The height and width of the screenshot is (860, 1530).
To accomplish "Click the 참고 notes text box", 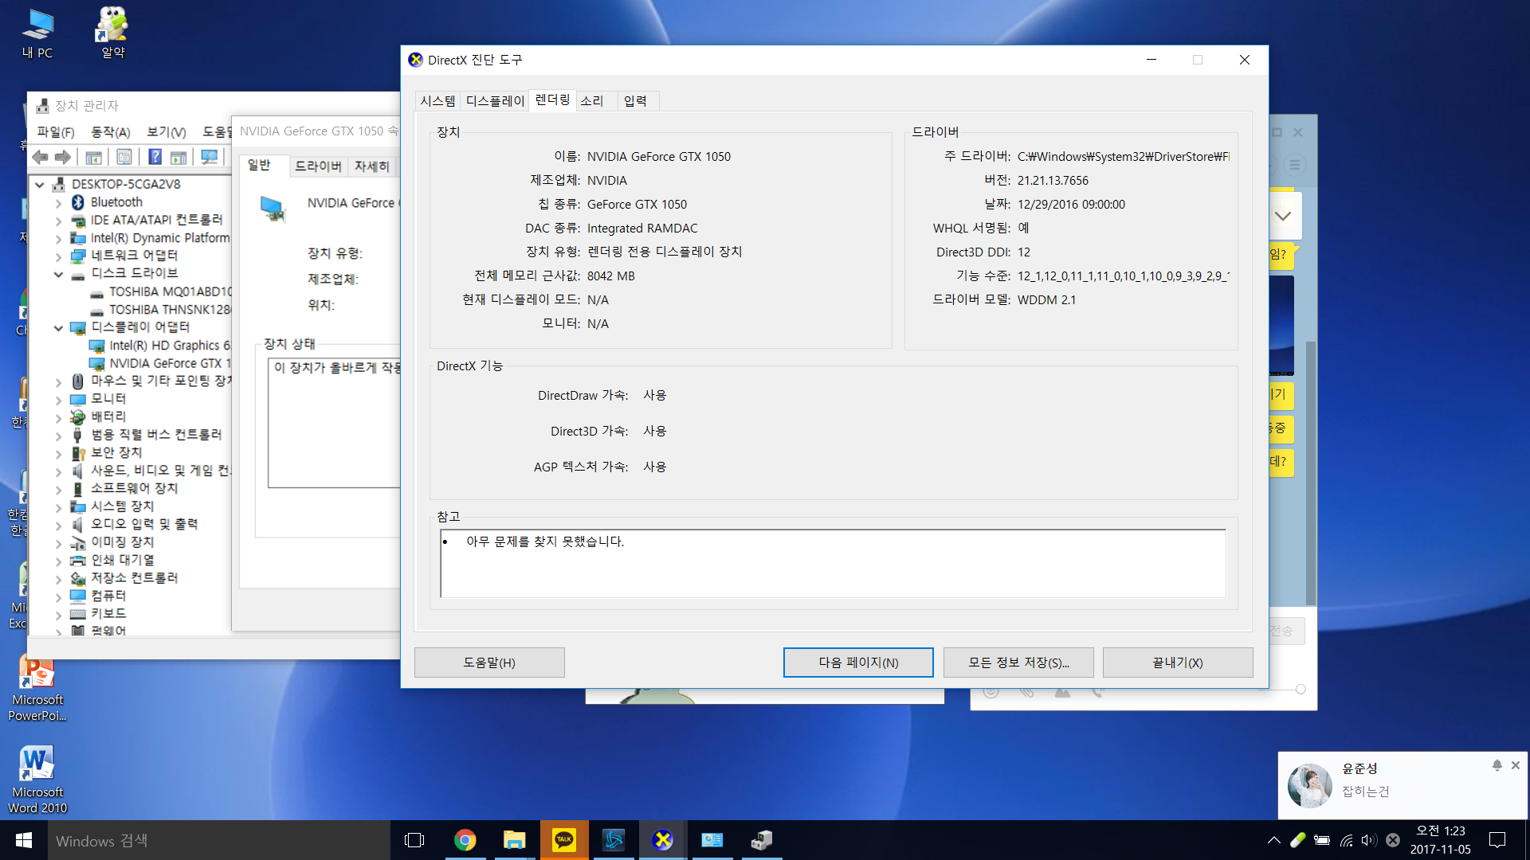I will [833, 564].
